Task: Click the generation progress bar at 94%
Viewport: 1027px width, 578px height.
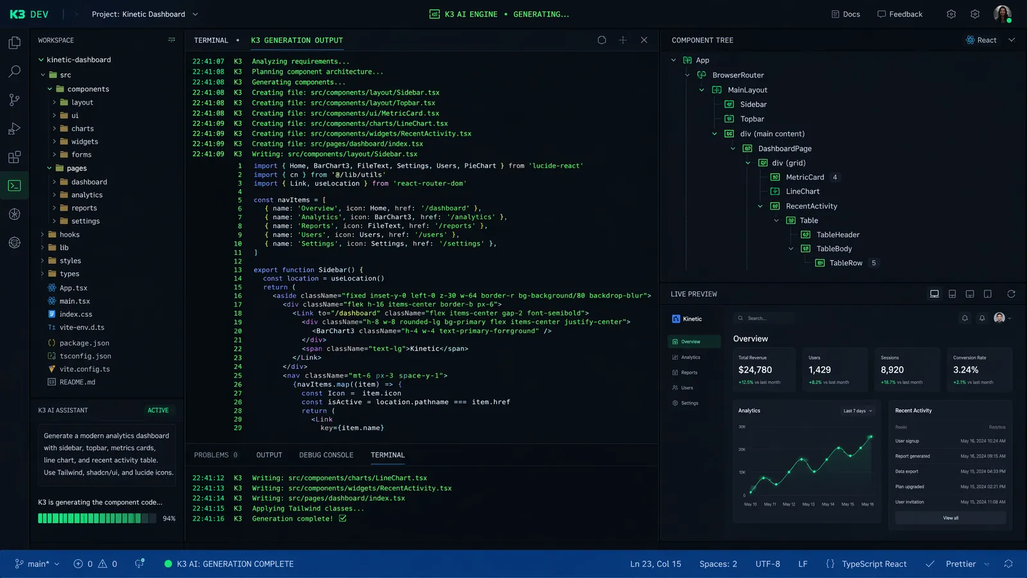Action: (97, 518)
